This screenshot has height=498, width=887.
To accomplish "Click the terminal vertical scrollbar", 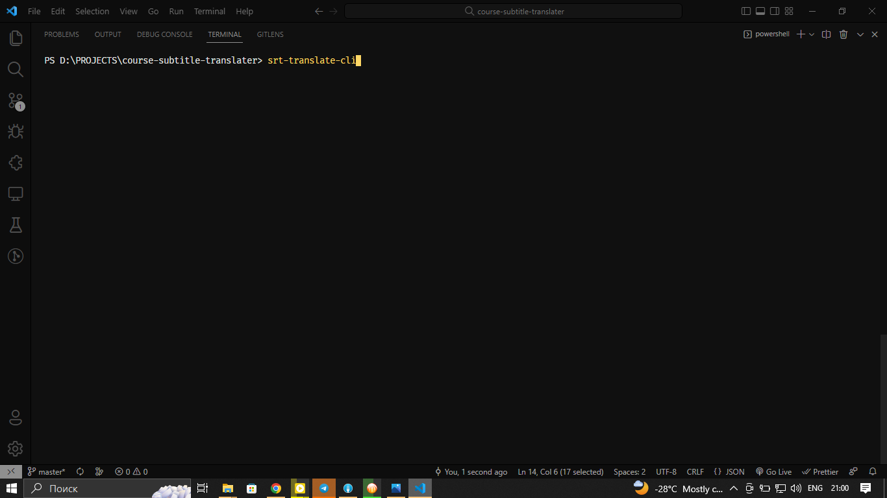I will [883, 398].
